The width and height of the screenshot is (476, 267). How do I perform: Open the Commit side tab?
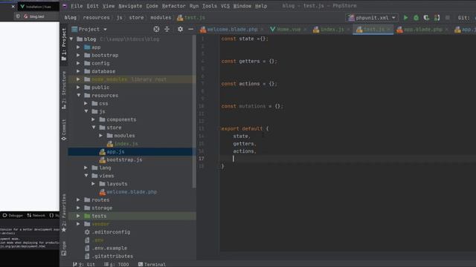(x=64, y=130)
